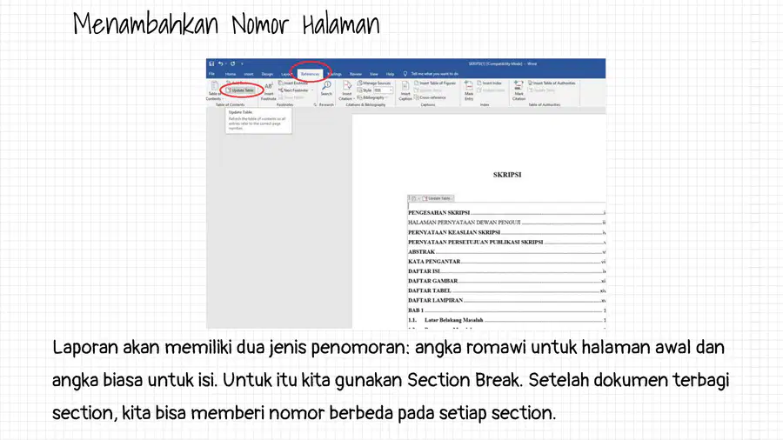Click the Insert Caption icon
This screenshot has height=440, width=783.
click(x=405, y=86)
